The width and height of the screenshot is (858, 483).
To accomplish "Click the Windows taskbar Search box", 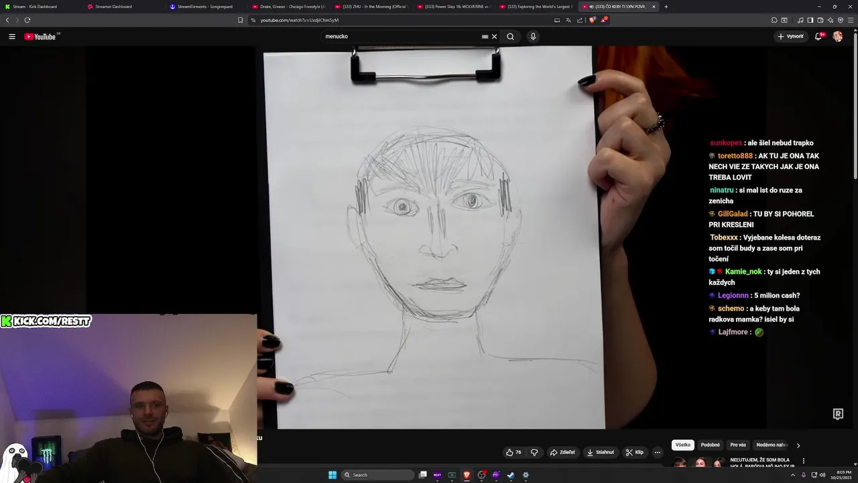I will [x=377, y=475].
